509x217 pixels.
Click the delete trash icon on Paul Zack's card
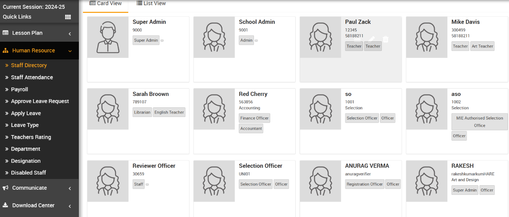click(x=386, y=39)
